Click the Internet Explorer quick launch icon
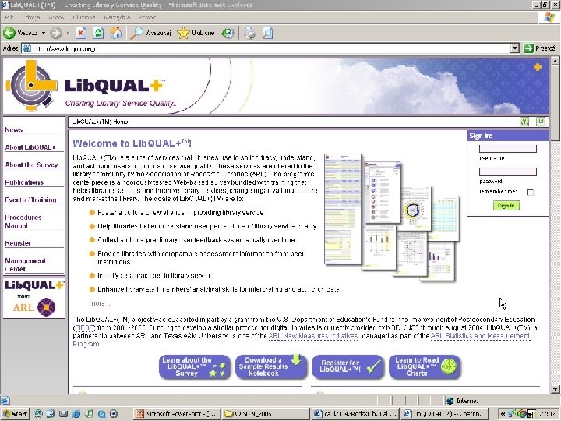Viewport: 561px width, 421px height. (76, 414)
